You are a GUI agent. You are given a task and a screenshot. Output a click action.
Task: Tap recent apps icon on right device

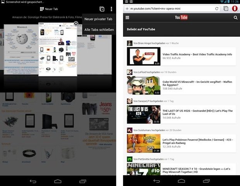(206, 181)
